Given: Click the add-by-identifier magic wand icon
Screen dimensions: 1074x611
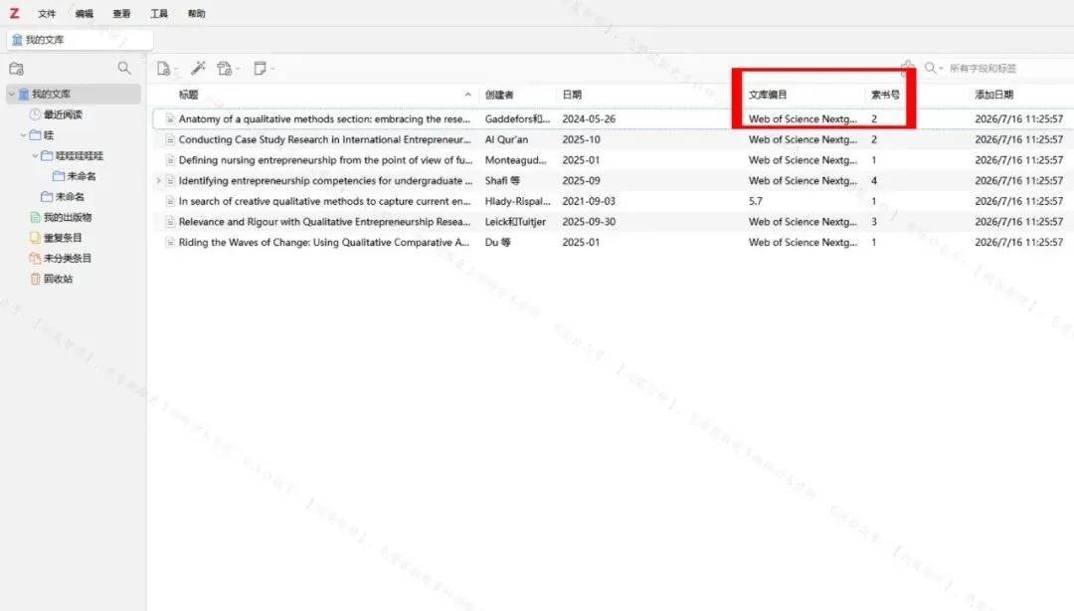Looking at the screenshot, I should coord(198,68).
